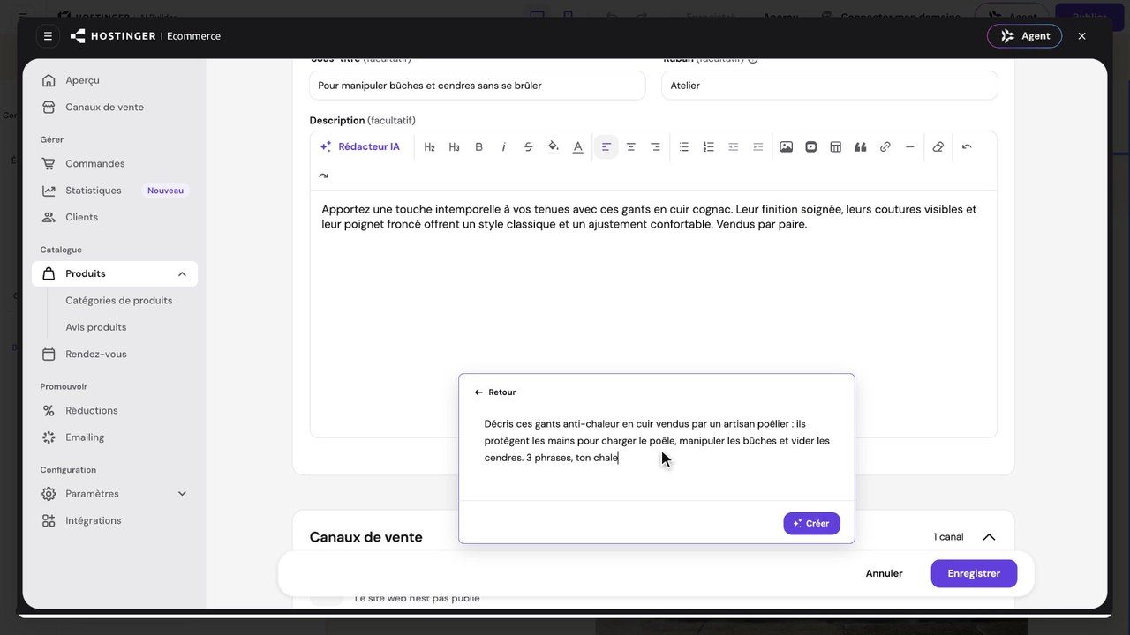This screenshot has height=635, width=1130.
Task: Align text to the left
Action: coord(606,147)
